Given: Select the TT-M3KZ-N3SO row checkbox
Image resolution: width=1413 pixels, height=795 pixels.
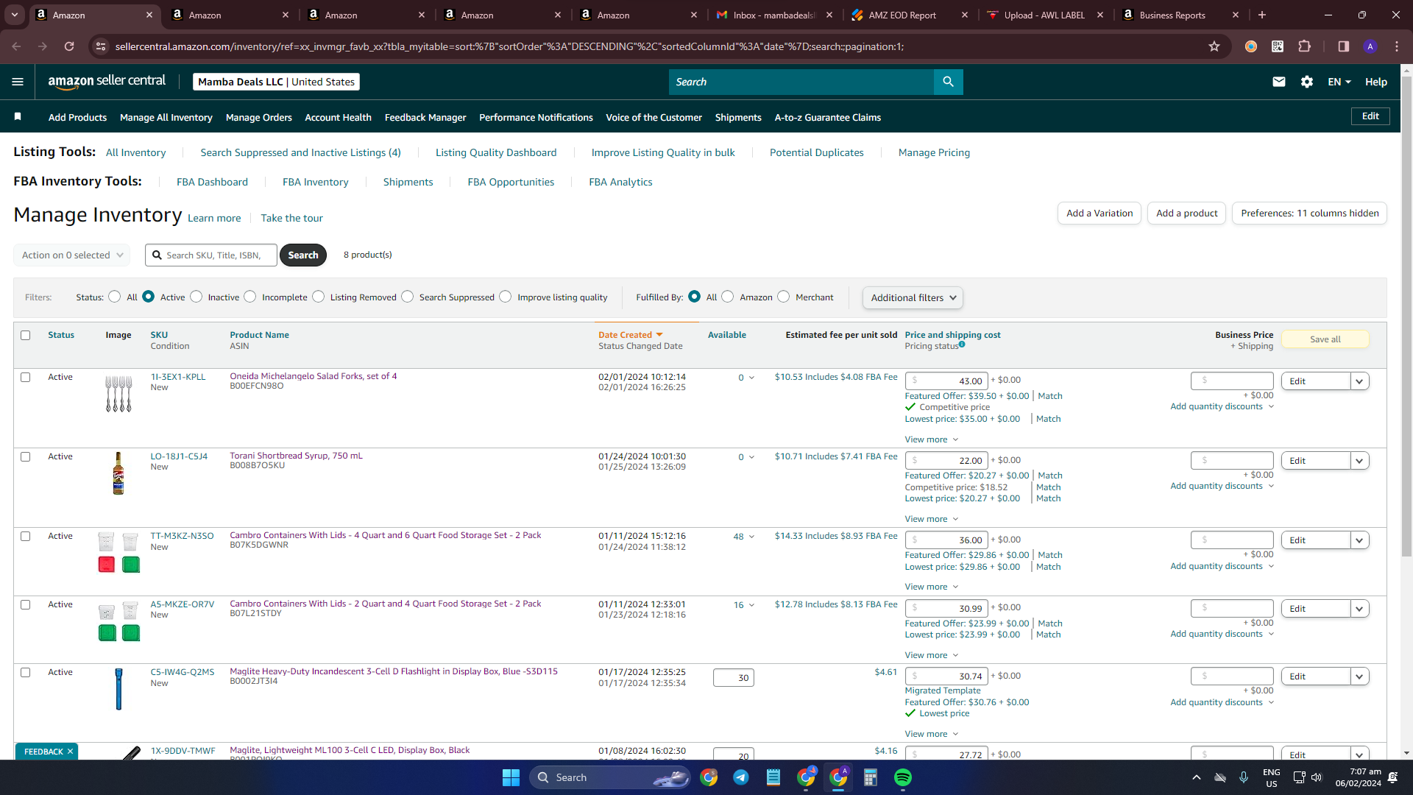Looking at the screenshot, I should [x=26, y=536].
